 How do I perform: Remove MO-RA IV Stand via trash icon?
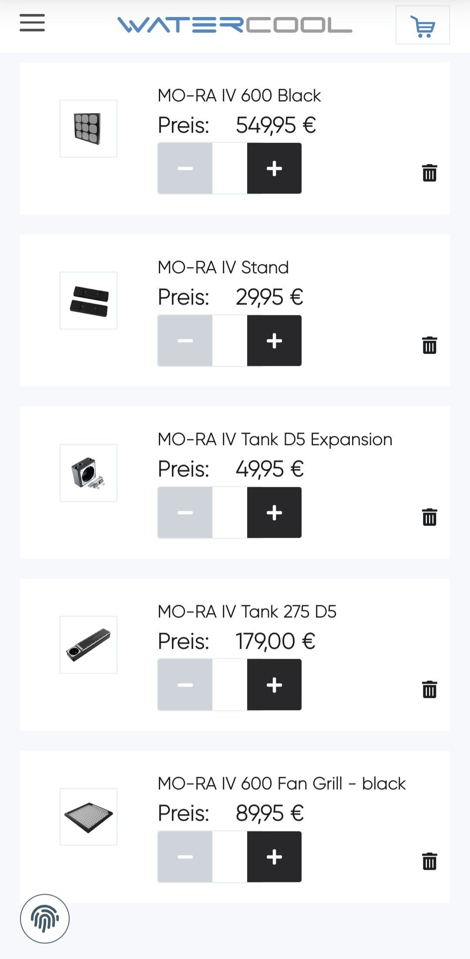[x=429, y=345]
